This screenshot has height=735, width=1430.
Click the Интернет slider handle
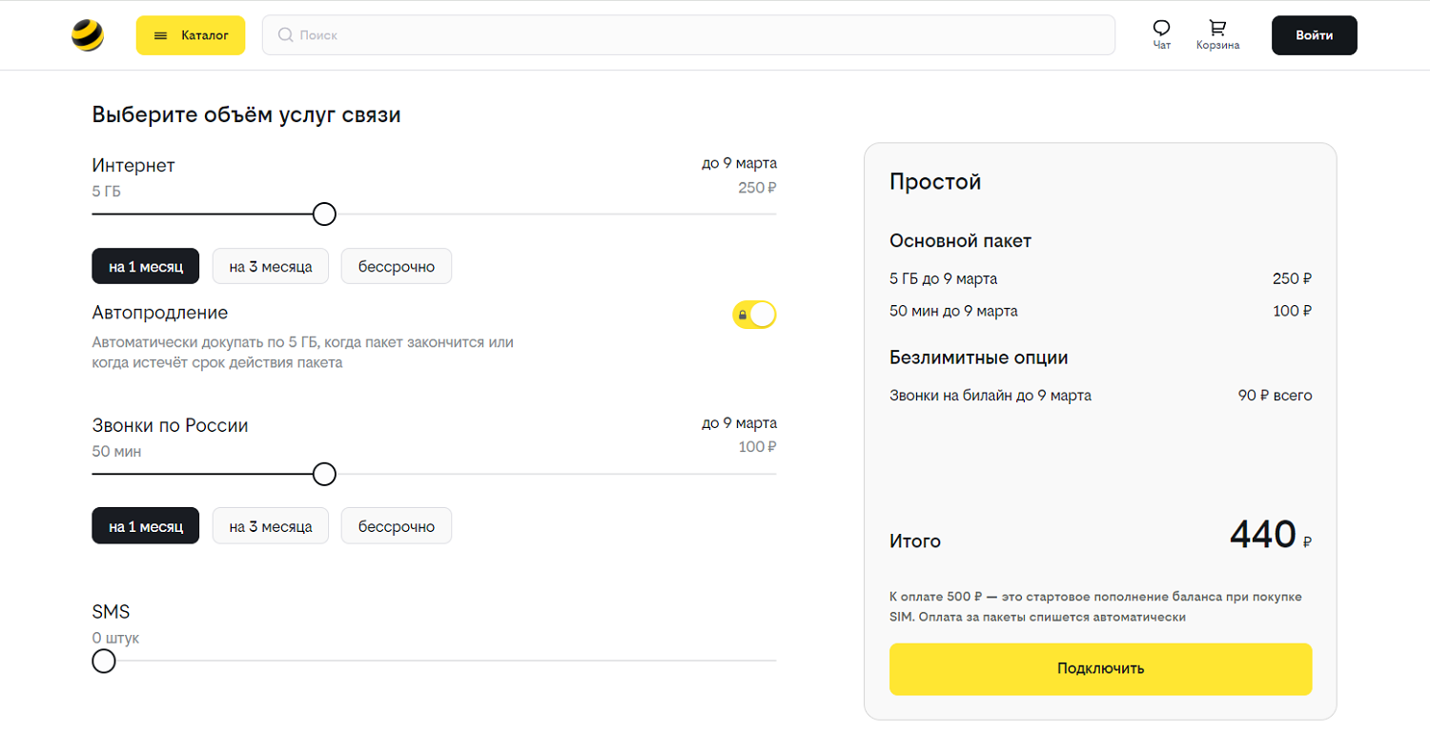(x=324, y=214)
